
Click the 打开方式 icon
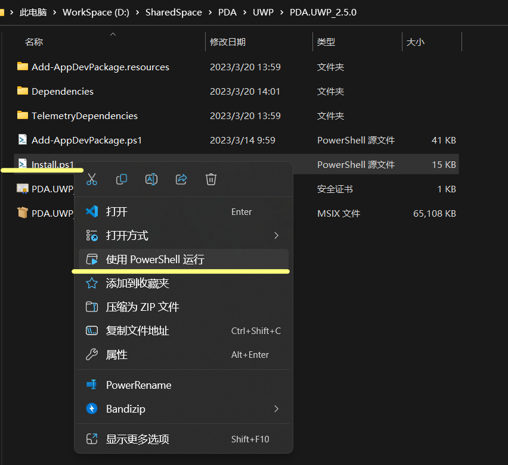(x=92, y=236)
